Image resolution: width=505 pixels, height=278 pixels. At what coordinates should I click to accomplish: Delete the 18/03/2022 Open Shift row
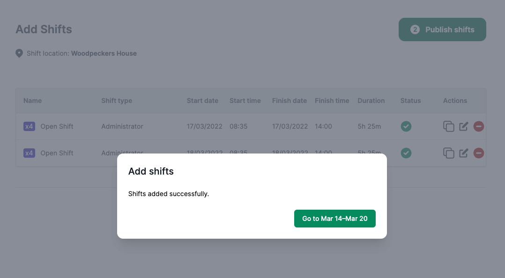pyautogui.click(x=478, y=153)
